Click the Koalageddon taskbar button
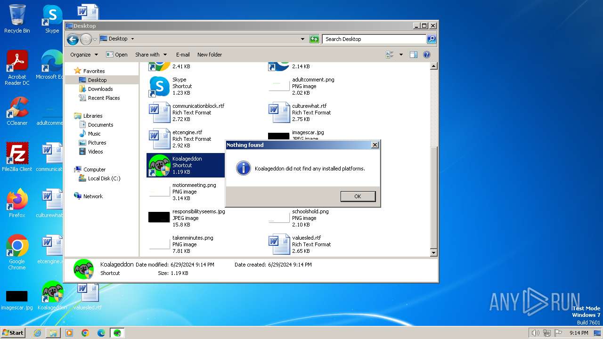This screenshot has height=339, width=603. pyautogui.click(x=117, y=333)
